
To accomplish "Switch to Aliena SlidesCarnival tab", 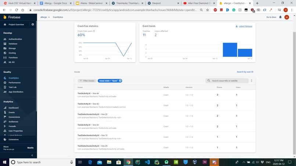I will coord(91,3).
